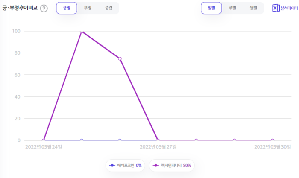Switch to 월별 monthly view
Screen dimensions: 299x178
(x=253, y=8)
